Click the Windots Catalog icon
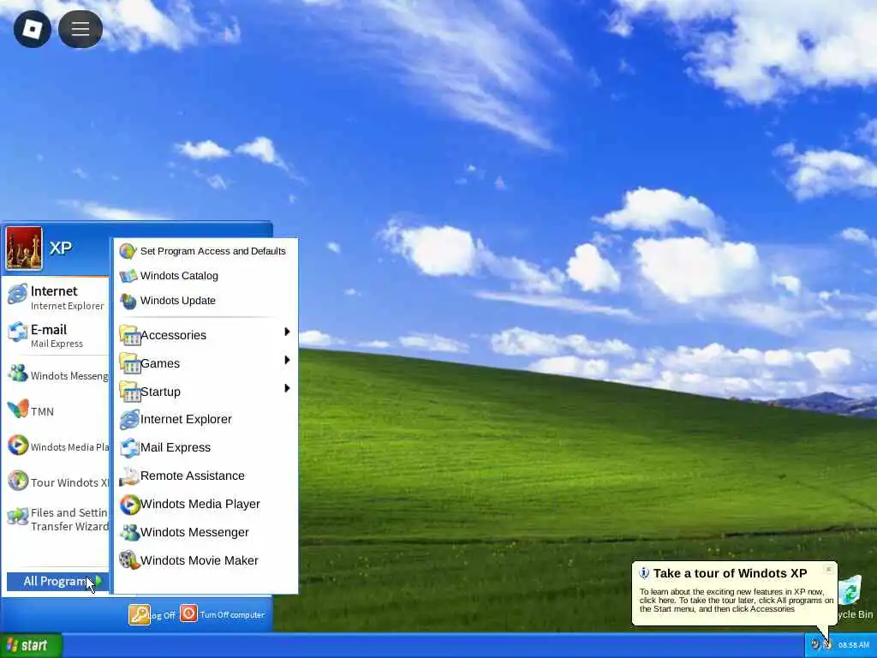 coord(128,276)
